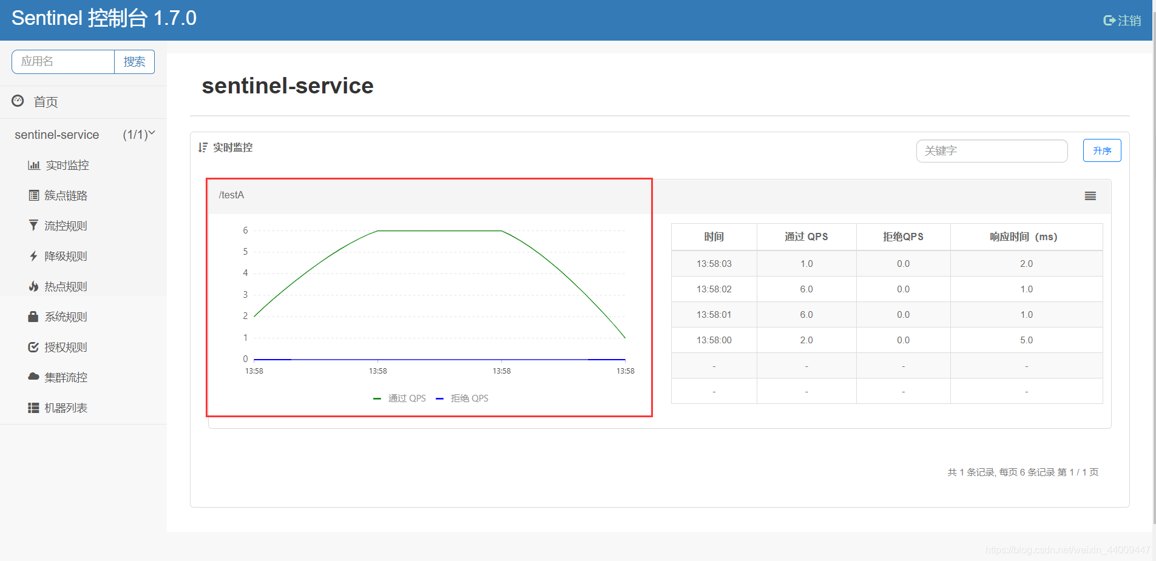Click the dashboard home icon
Image resolution: width=1156 pixels, height=561 pixels.
click(x=18, y=101)
